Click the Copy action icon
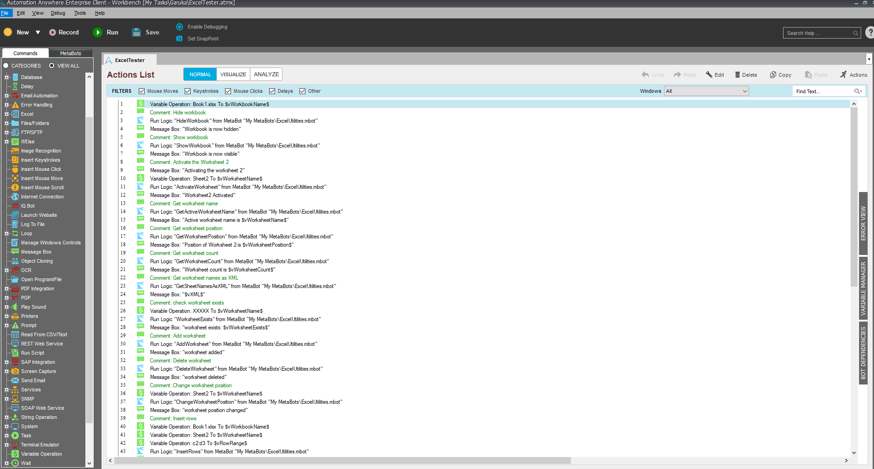874x469 pixels. click(773, 75)
